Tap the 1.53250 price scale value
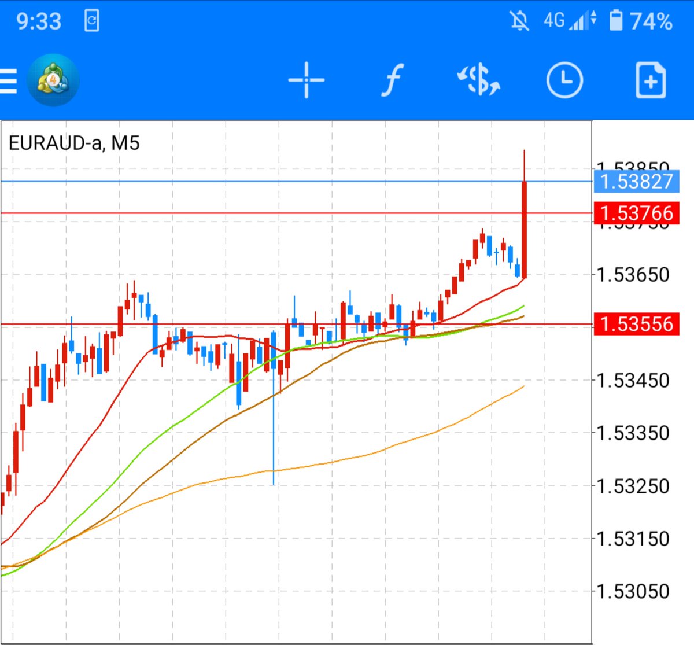 (x=633, y=485)
